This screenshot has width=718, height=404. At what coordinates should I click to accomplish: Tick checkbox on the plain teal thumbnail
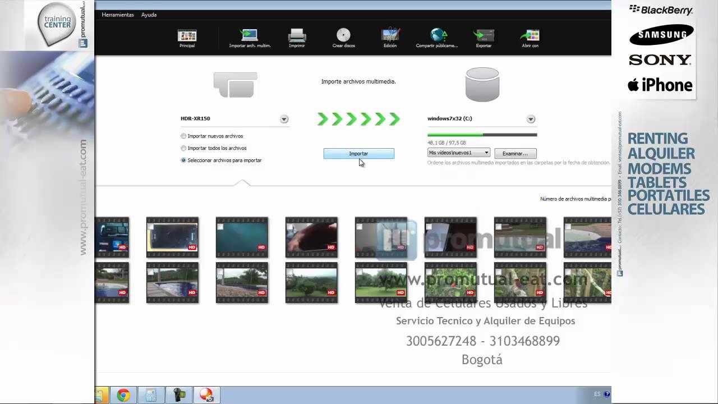click(220, 227)
